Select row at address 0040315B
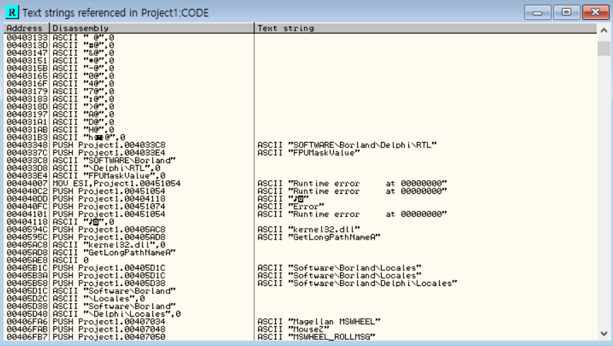The height and width of the screenshot is (346, 613). 300,68
